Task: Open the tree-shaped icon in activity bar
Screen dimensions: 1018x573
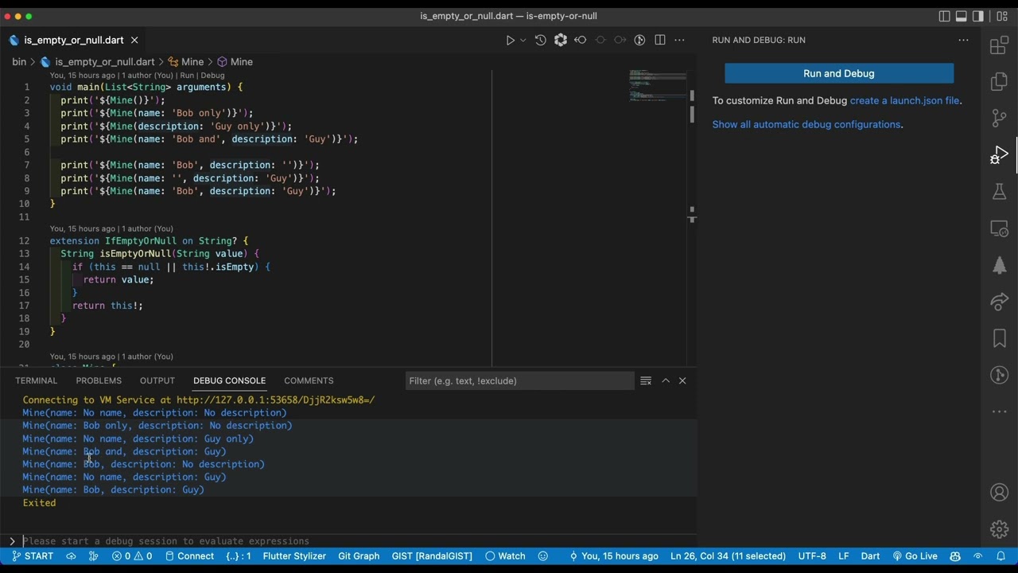Action: (1000, 265)
